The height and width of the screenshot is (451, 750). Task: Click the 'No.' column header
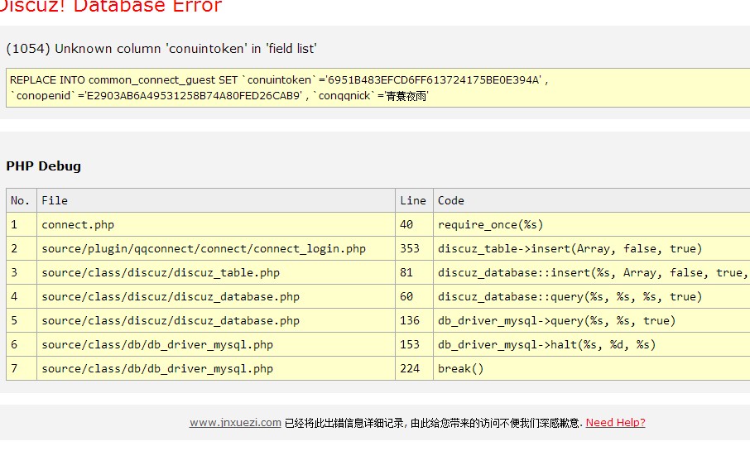(22, 200)
